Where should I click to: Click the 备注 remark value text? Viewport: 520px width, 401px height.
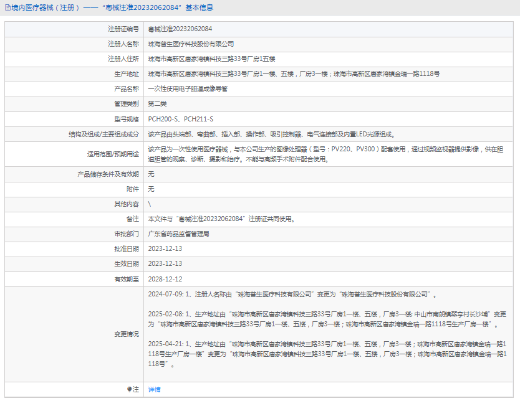[221, 219]
